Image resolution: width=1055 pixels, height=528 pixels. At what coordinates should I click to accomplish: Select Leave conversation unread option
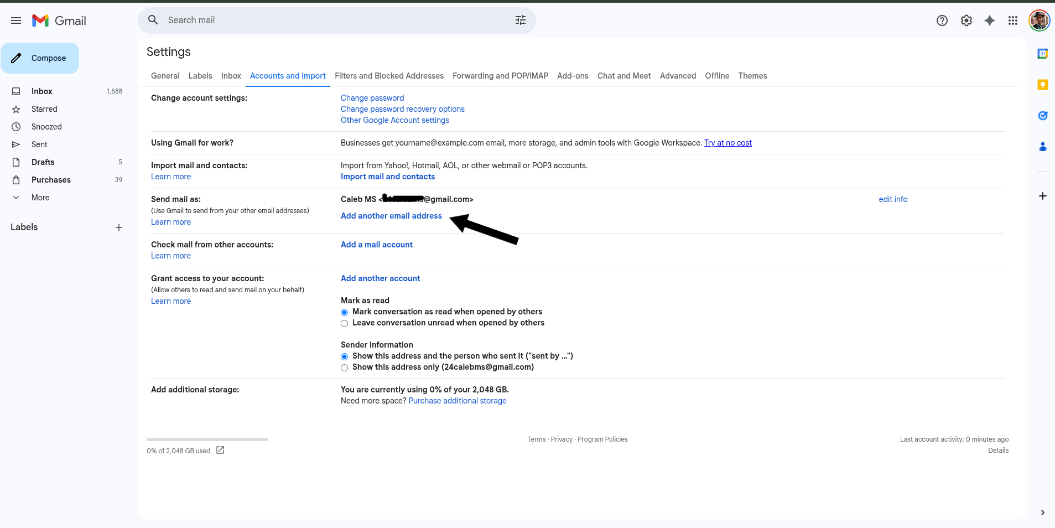pos(345,323)
